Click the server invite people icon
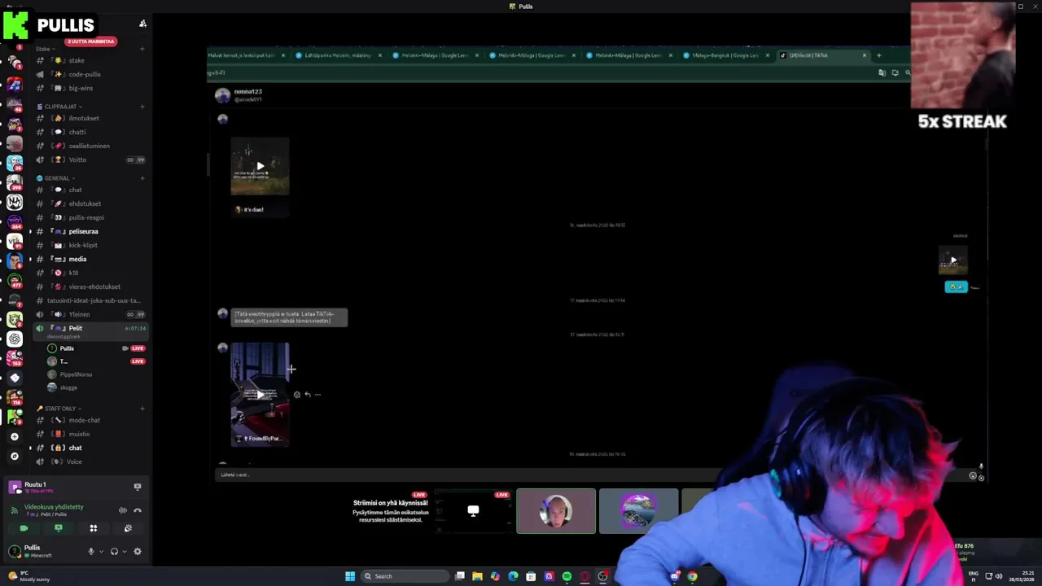1042x586 pixels. tap(142, 24)
